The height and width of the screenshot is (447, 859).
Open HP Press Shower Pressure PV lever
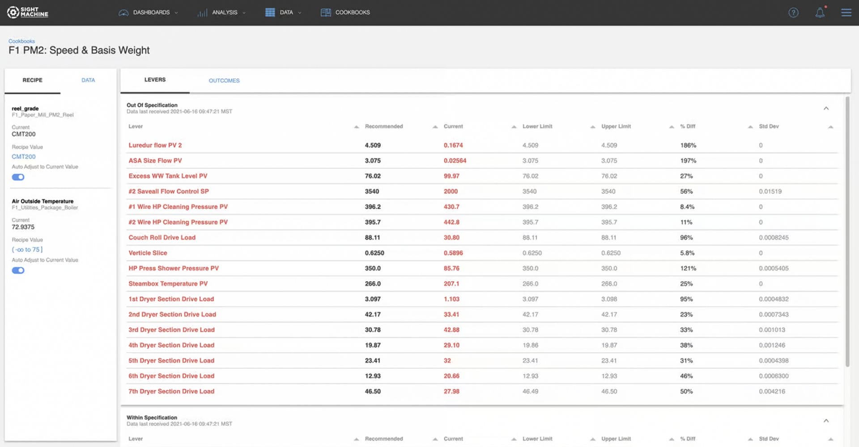pos(174,268)
